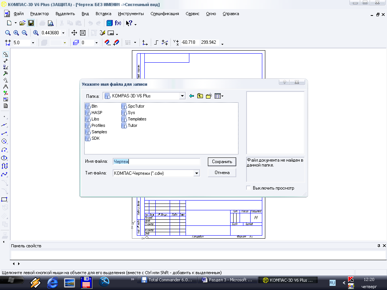Screen dimensions: 387x290
Task: Select the rectangle tool in sidebar
Action: (x=5, y=199)
